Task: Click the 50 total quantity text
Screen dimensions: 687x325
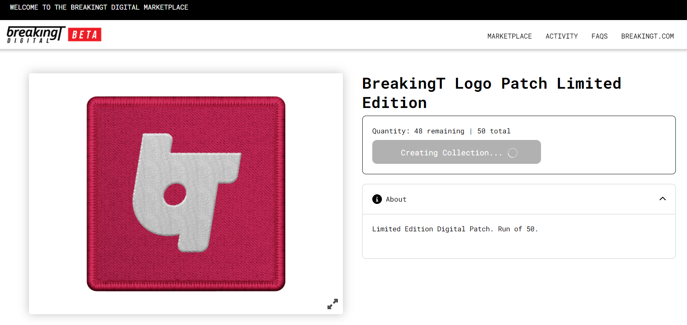Action: [494, 131]
